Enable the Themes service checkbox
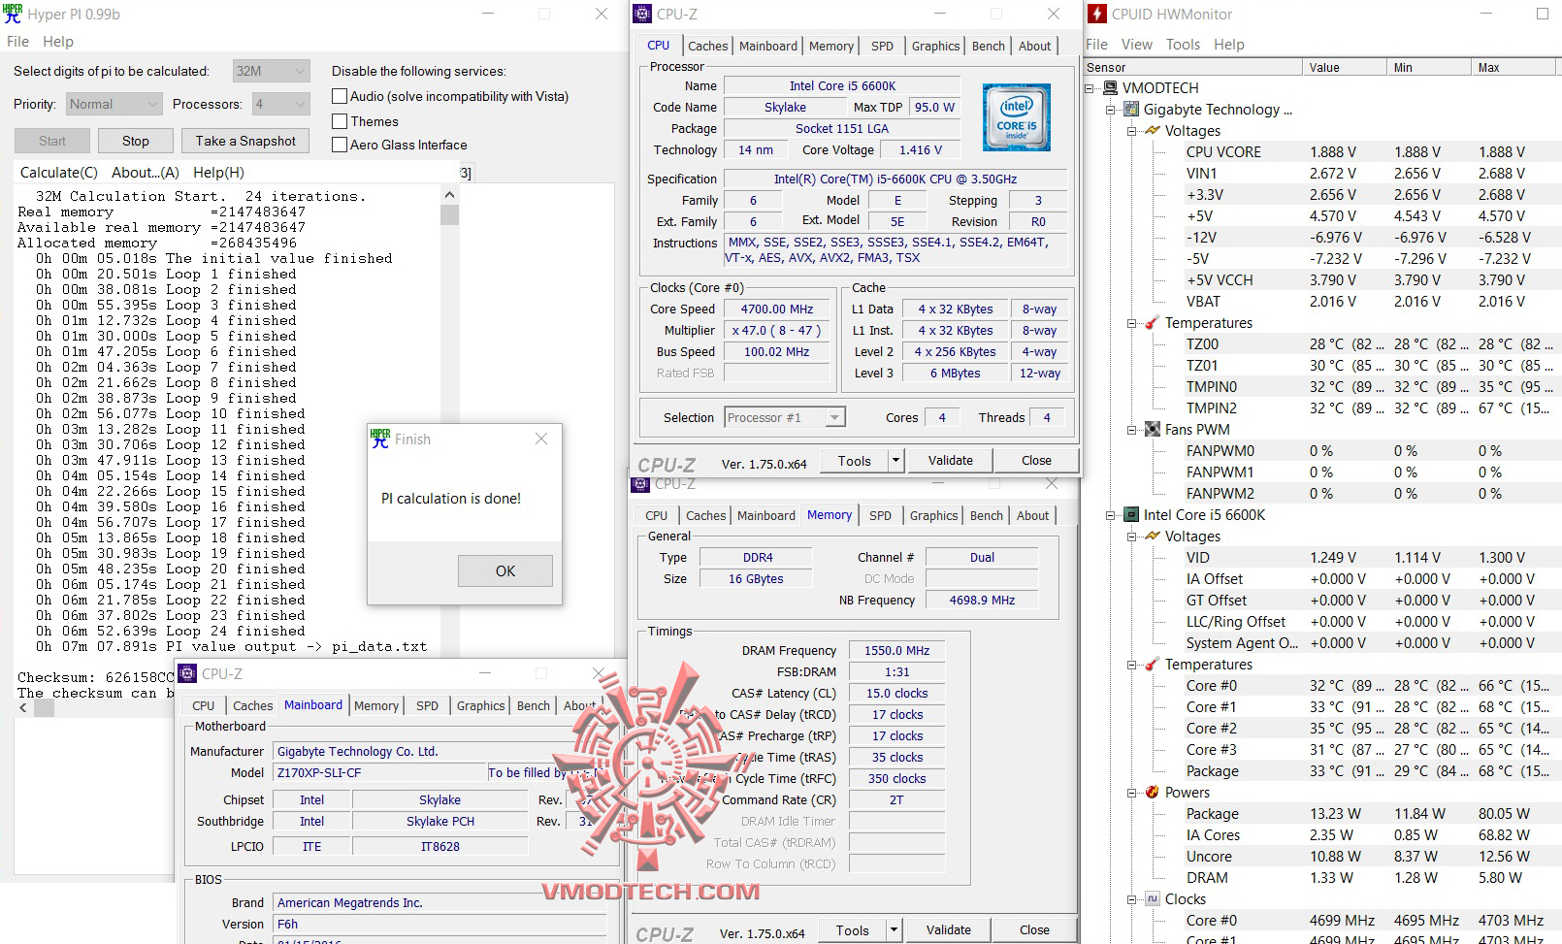 point(340,121)
